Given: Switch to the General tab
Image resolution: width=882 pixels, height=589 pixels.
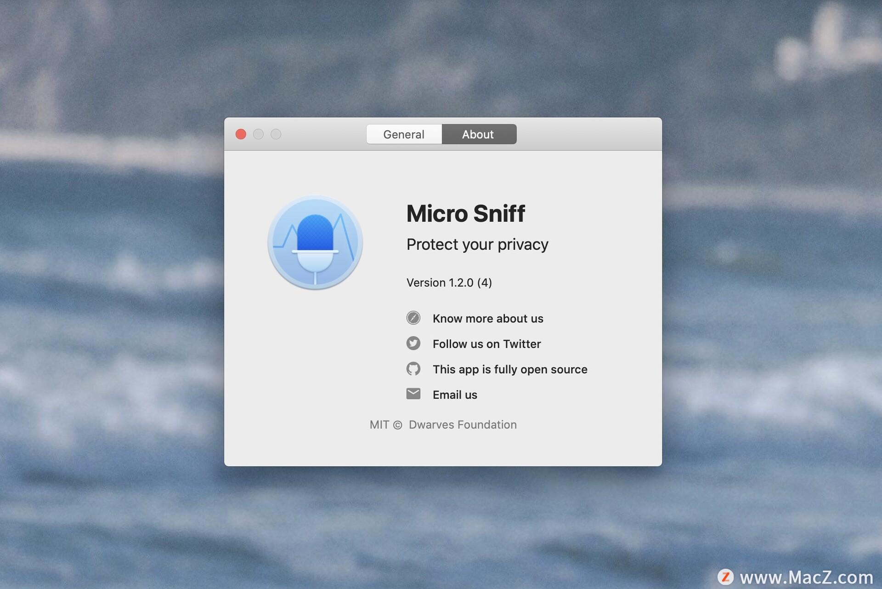Looking at the screenshot, I should coord(404,134).
